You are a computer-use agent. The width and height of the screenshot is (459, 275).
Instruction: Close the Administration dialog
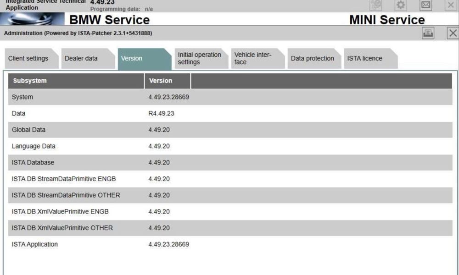click(x=453, y=33)
